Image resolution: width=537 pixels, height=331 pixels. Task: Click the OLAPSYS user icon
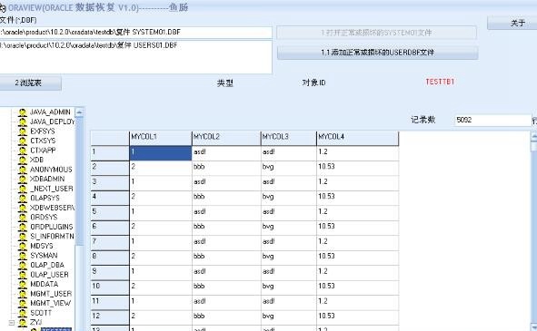point(23,198)
